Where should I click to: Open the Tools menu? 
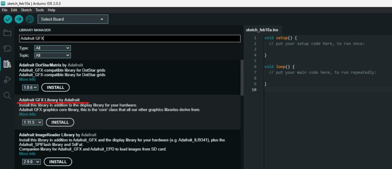(x=39, y=10)
